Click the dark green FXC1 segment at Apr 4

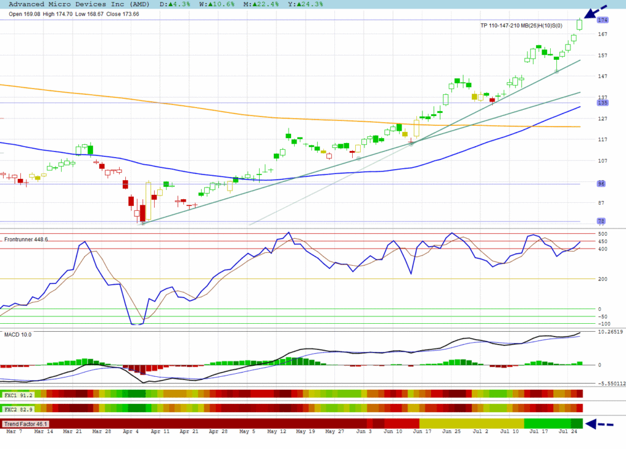[136, 394]
